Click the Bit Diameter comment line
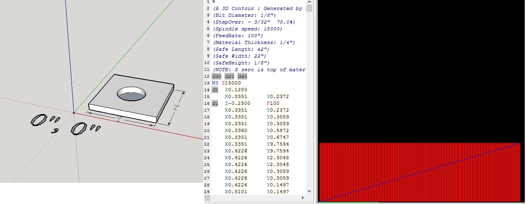Viewport: 526px width, 204px height. [x=244, y=15]
